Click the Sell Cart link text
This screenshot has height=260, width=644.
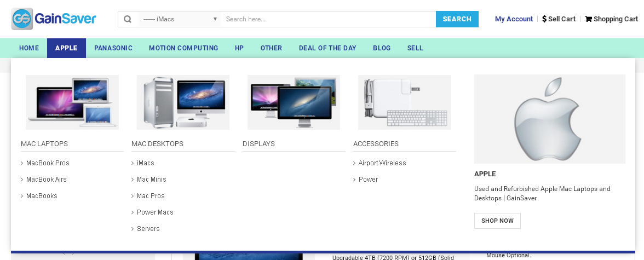[x=562, y=19]
